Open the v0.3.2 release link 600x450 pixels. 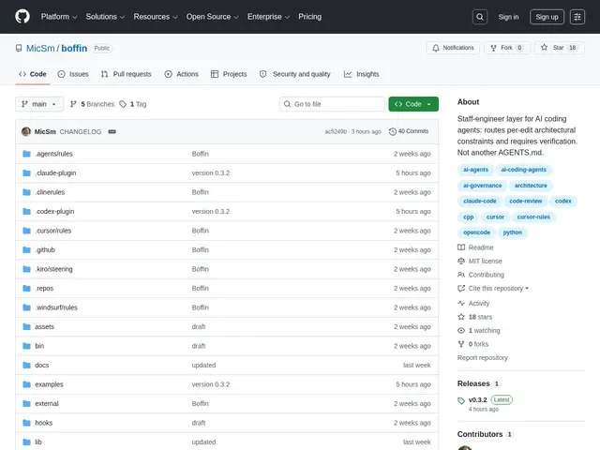tap(477, 400)
